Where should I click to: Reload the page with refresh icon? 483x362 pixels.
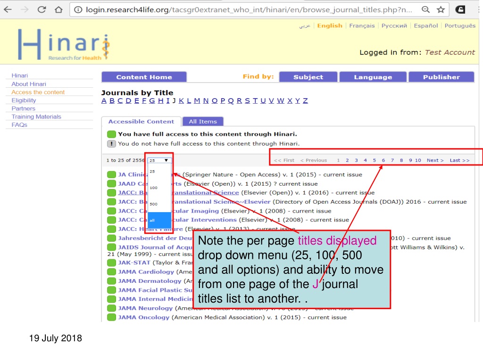click(42, 9)
